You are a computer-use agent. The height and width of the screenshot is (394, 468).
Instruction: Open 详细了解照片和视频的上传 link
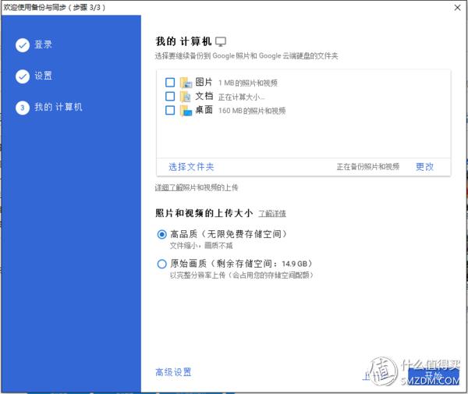click(x=197, y=187)
